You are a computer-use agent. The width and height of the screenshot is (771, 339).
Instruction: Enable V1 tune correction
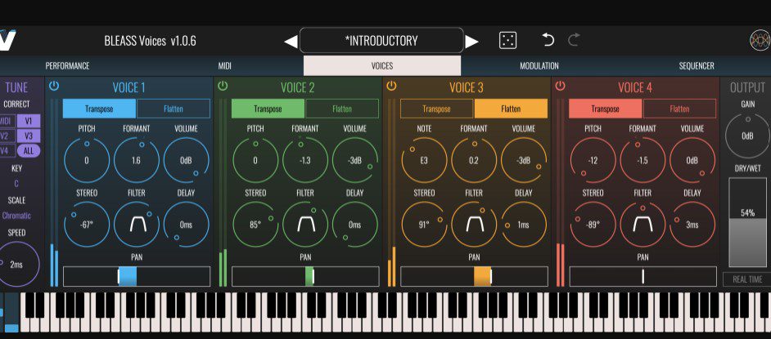coord(29,121)
